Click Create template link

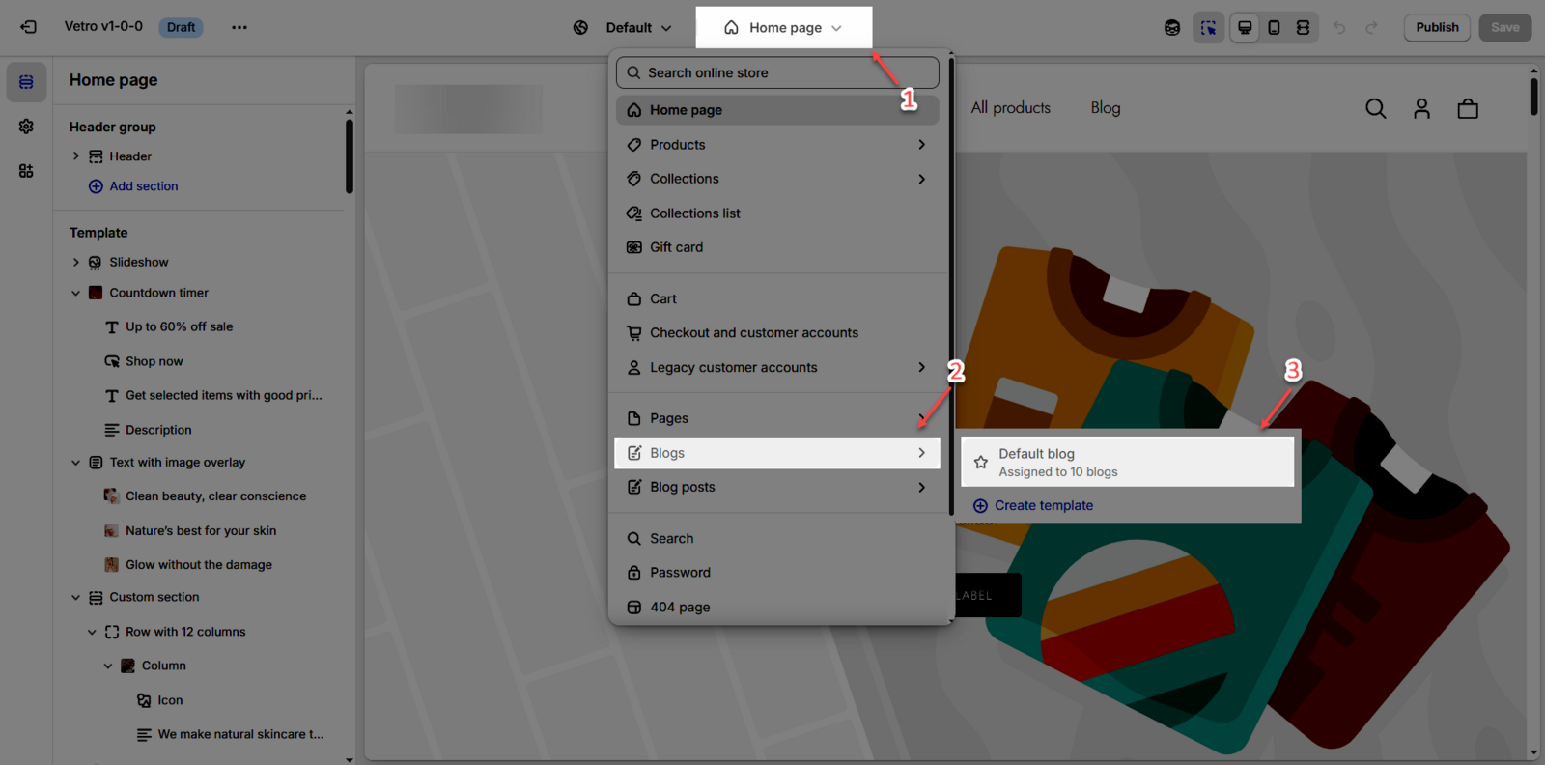point(1043,505)
